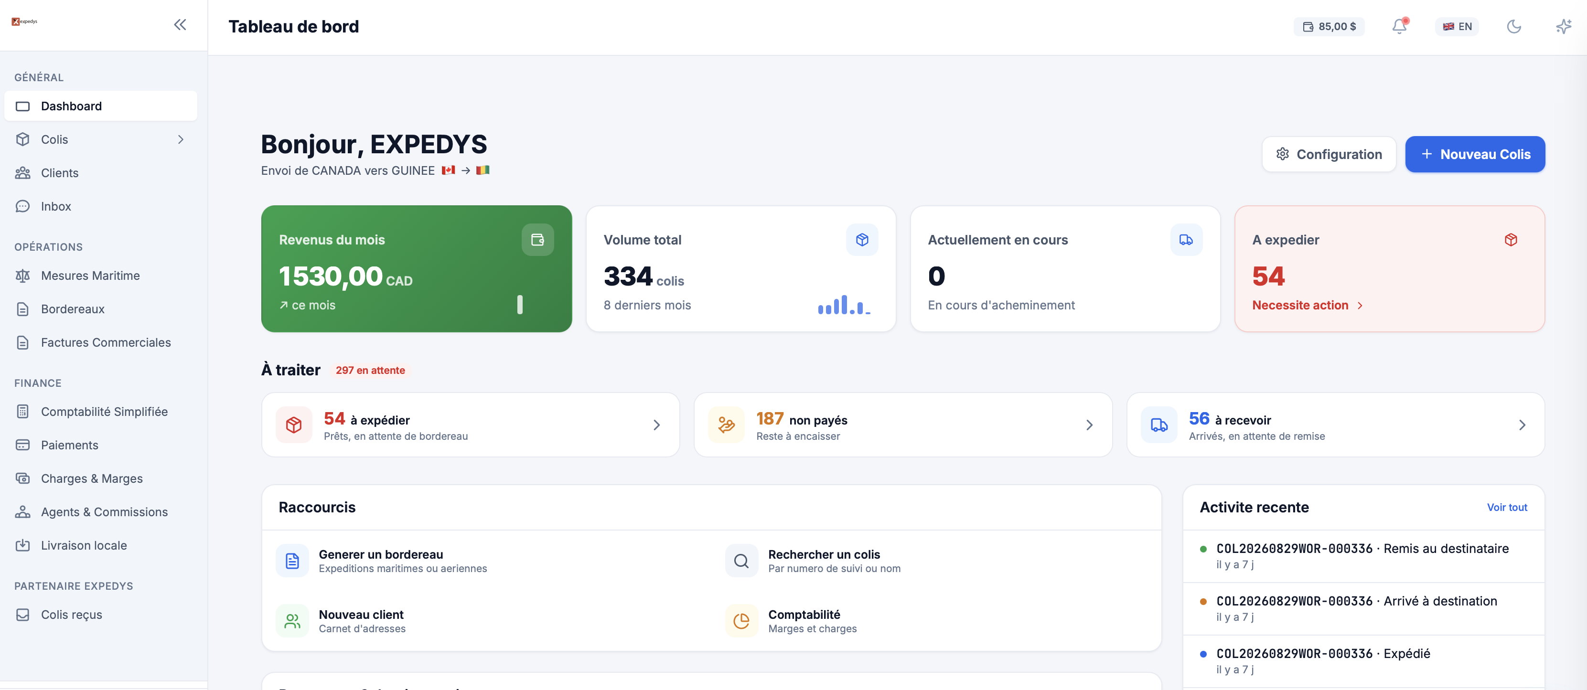The width and height of the screenshot is (1587, 690).
Task: Click red package icon in à expédier row
Action: tap(294, 425)
